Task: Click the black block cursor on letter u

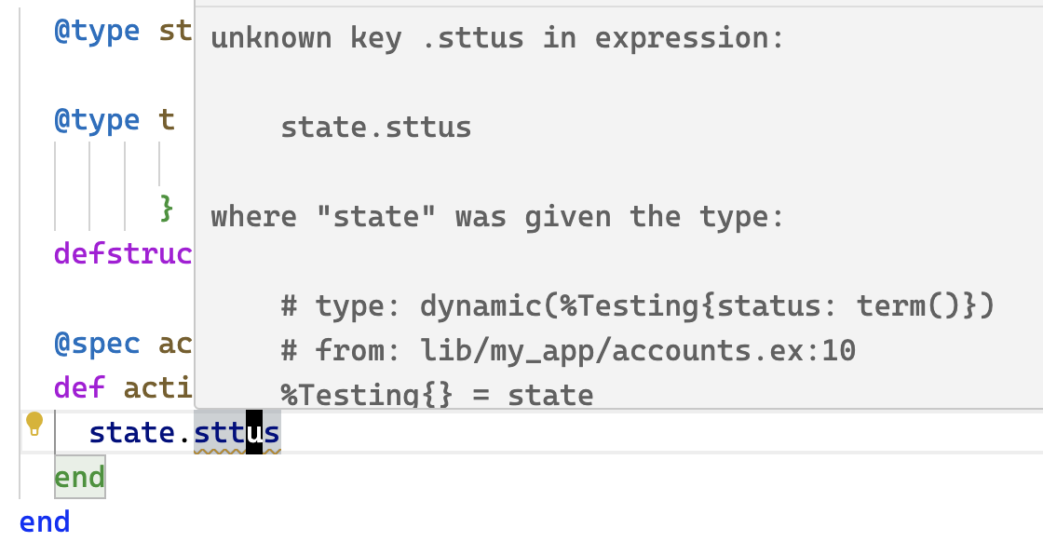Action: [254, 433]
